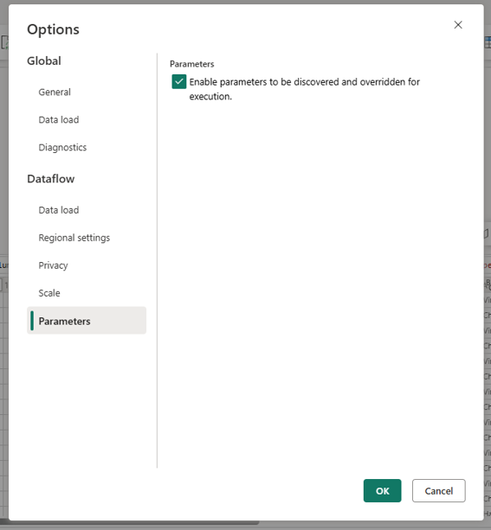Confirm changes with the OK button
Viewport: 491px width, 530px height.
pos(382,490)
